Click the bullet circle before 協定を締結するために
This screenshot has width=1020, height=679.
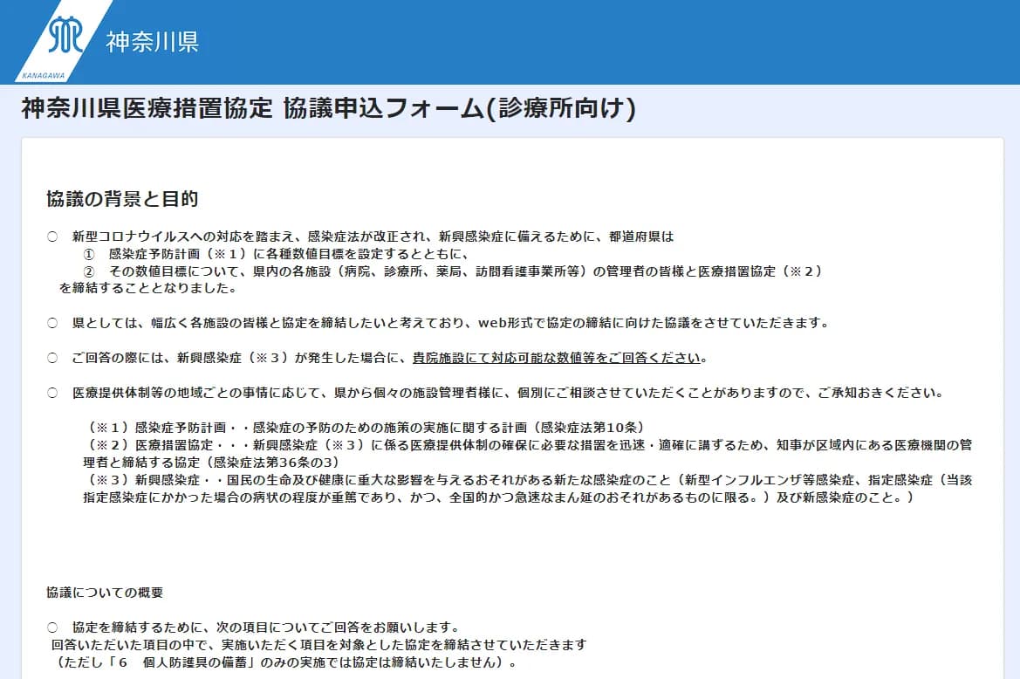pyautogui.click(x=52, y=628)
